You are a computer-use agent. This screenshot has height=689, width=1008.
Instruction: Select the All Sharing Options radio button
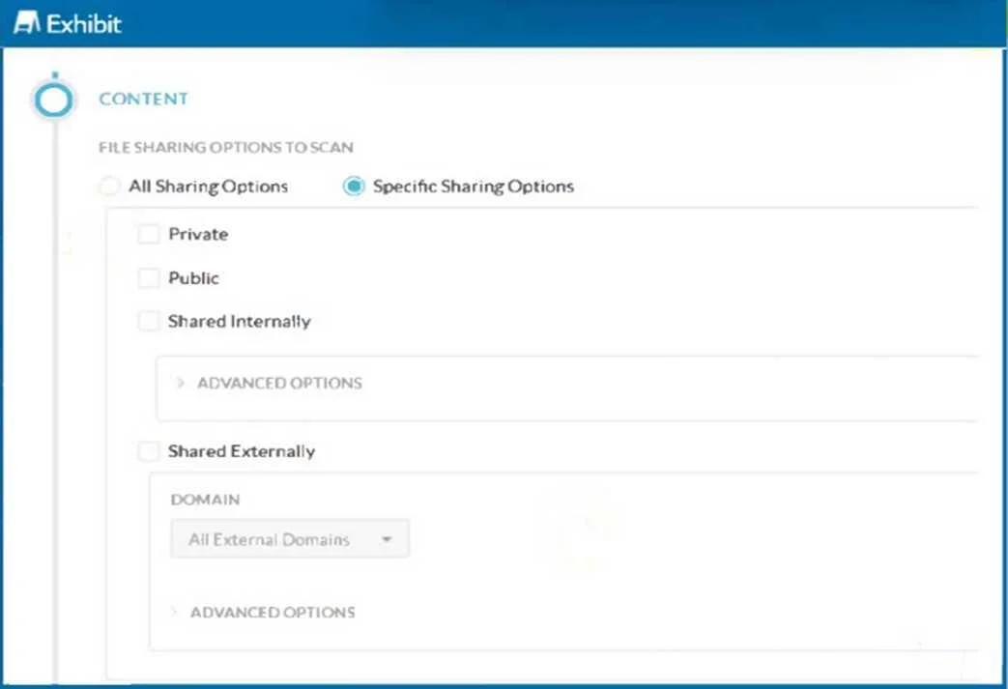click(x=108, y=187)
